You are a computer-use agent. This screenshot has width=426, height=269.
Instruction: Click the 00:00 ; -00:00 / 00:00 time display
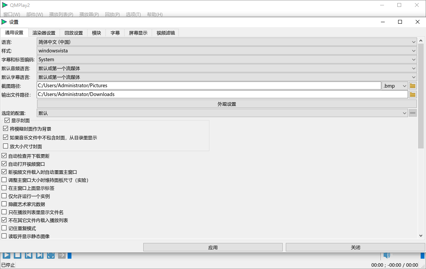395,265
